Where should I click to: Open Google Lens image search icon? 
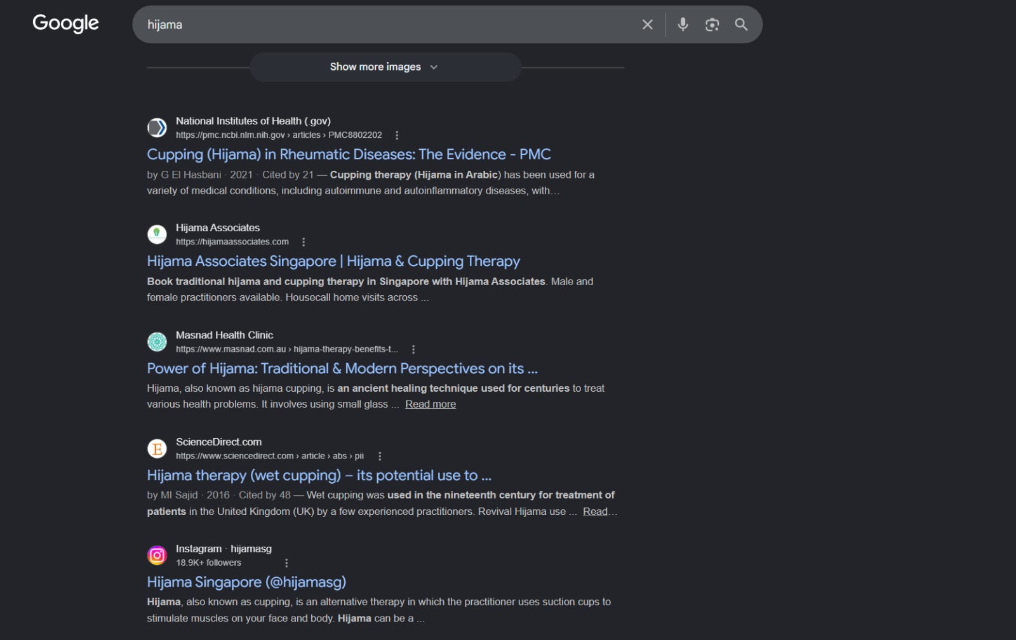coord(712,25)
